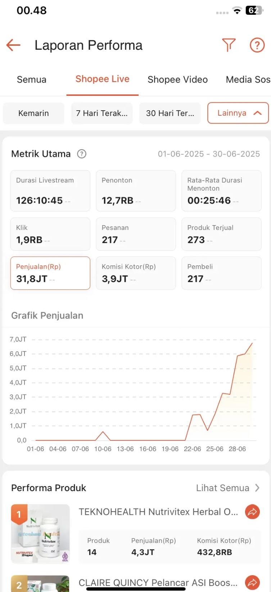The width and height of the screenshot is (271, 592).
Task: Select the Penjualan(Rp) metric card
Action: point(50,273)
